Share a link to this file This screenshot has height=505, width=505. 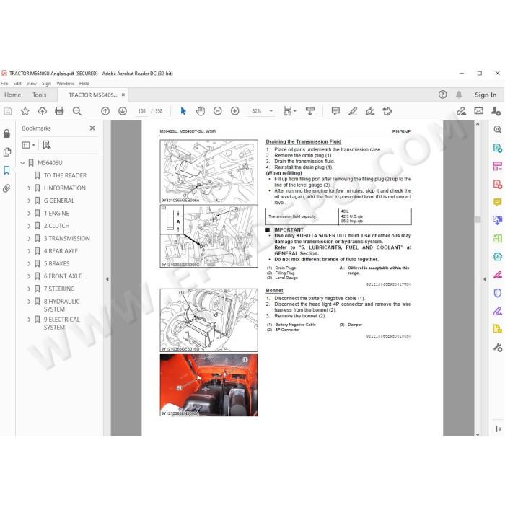pos(461,111)
